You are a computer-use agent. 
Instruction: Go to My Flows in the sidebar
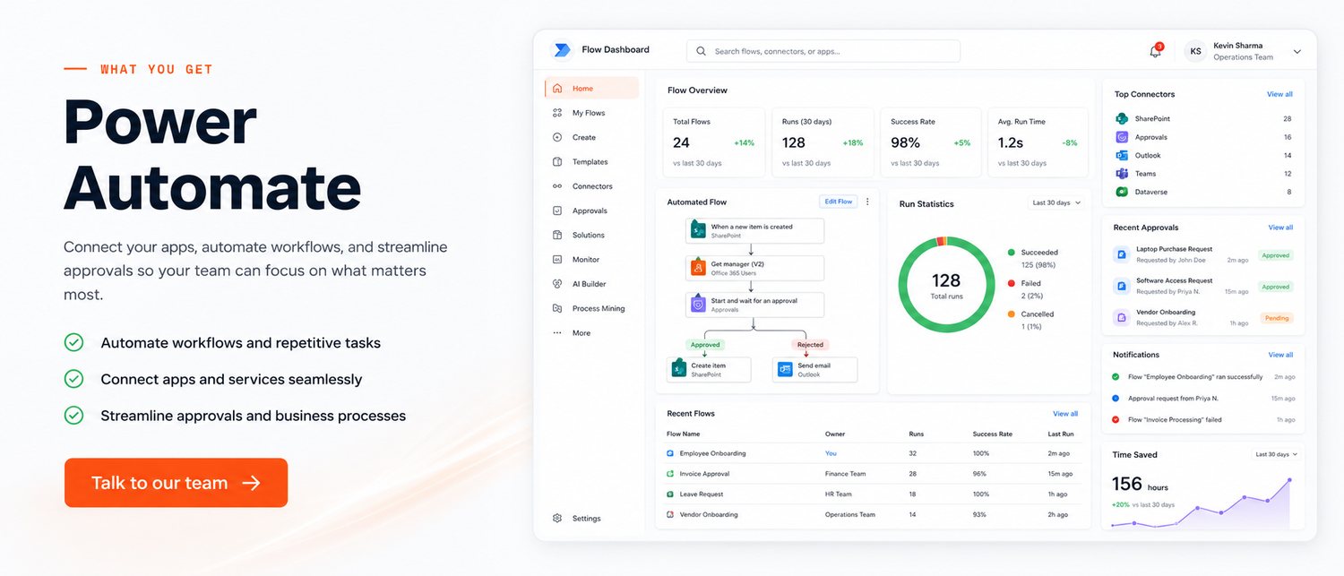[x=590, y=113]
